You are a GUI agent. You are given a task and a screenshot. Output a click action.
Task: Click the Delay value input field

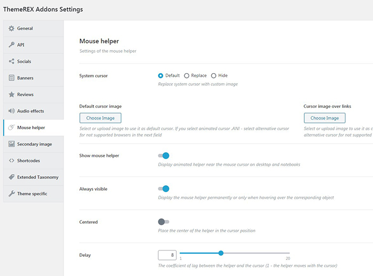(x=167, y=255)
